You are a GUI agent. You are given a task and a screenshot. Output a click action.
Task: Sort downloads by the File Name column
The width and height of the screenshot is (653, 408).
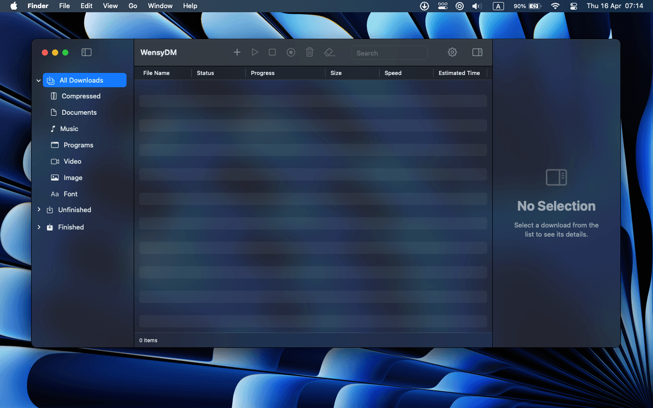(156, 73)
